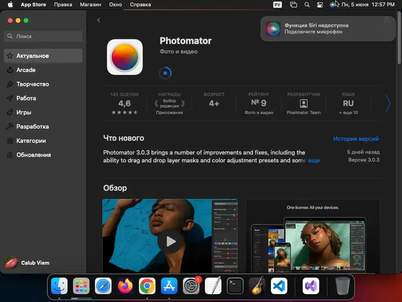Open Launchpad from the Dock
The image size is (402, 302).
(81, 286)
